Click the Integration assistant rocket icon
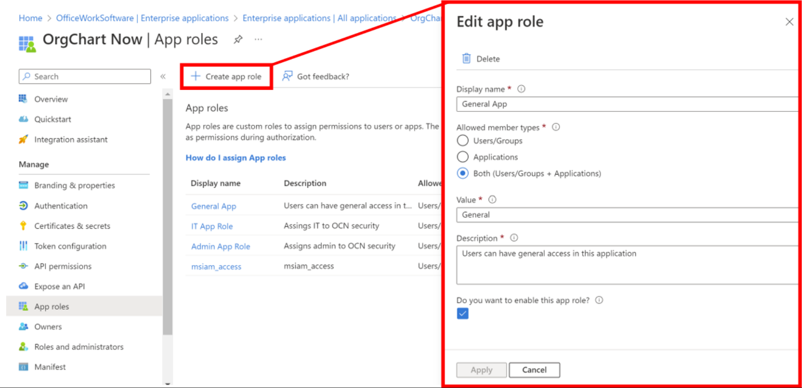 tap(23, 139)
